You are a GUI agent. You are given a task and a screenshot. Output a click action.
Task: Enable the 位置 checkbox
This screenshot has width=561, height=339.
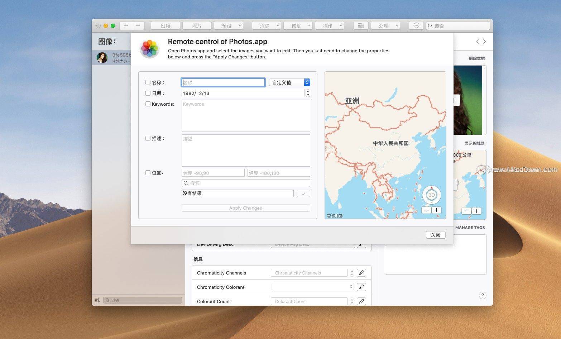[148, 173]
